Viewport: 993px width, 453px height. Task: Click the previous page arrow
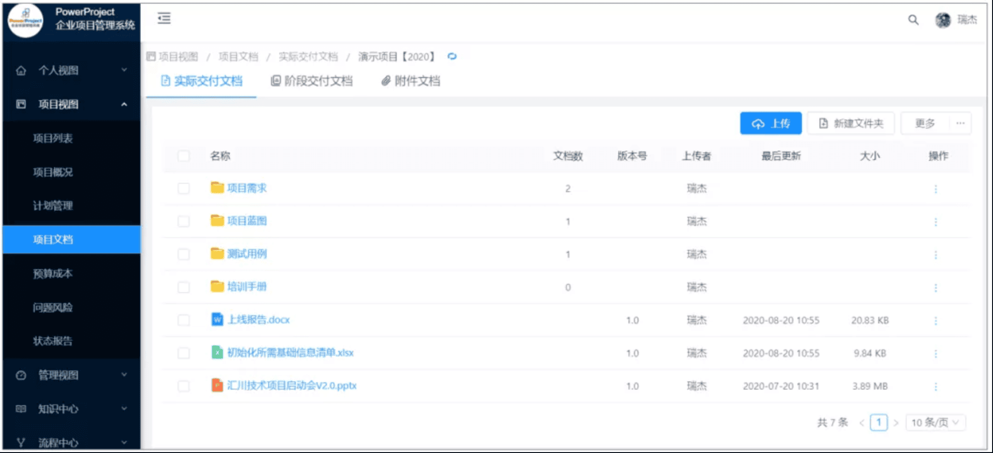point(862,423)
